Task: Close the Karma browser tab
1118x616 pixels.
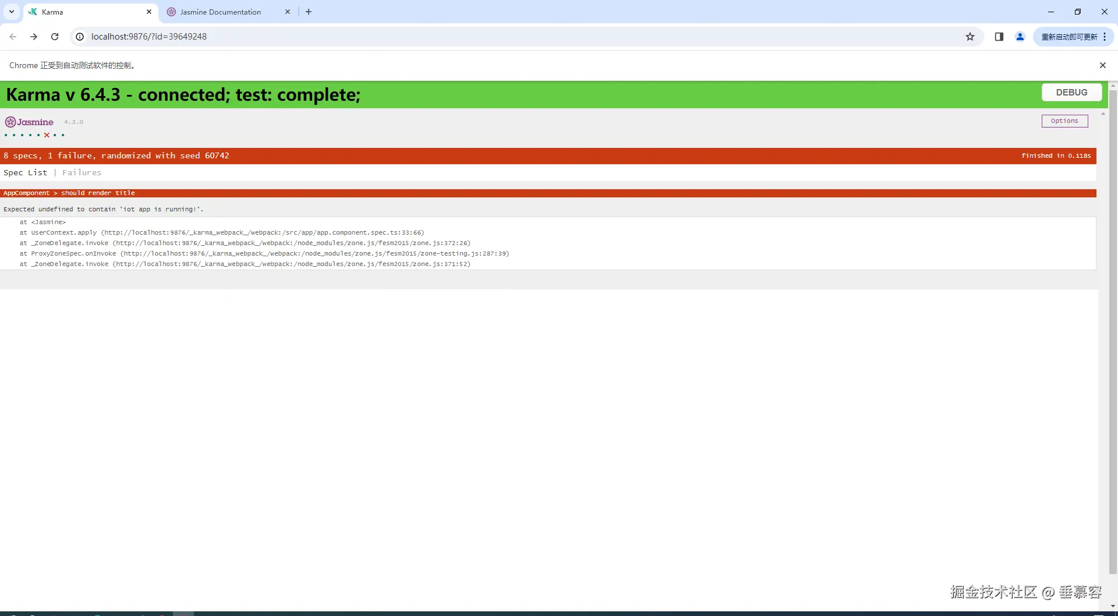Action: (x=149, y=12)
